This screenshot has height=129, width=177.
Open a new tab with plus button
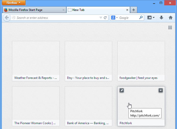pos(134,10)
